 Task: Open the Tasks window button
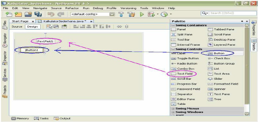click(41, 118)
